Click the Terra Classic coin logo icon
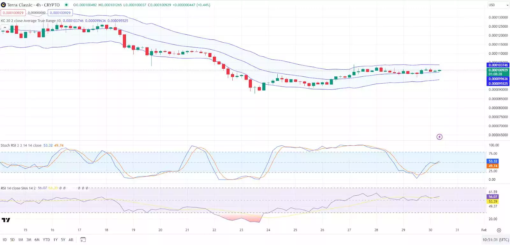Viewport: 510px width, 245px height. click(x=4, y=5)
